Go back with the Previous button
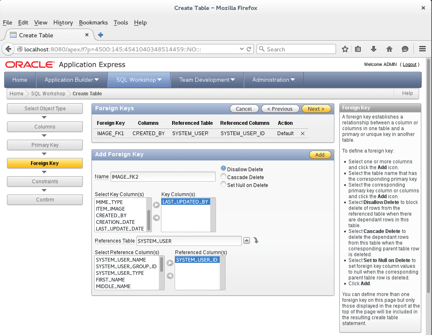The image size is (432, 335). [280, 109]
